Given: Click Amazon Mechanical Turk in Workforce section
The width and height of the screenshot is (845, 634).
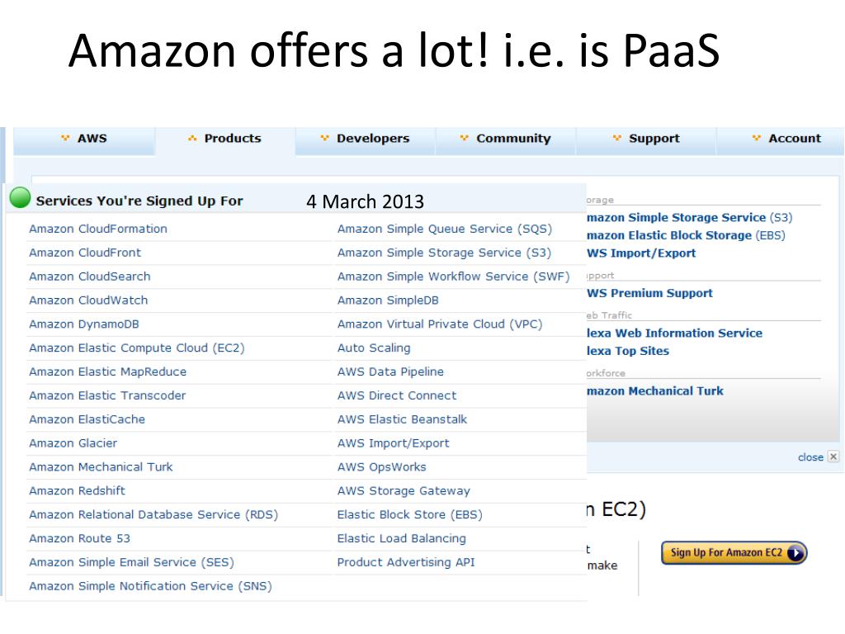Looking at the screenshot, I should click(x=654, y=390).
